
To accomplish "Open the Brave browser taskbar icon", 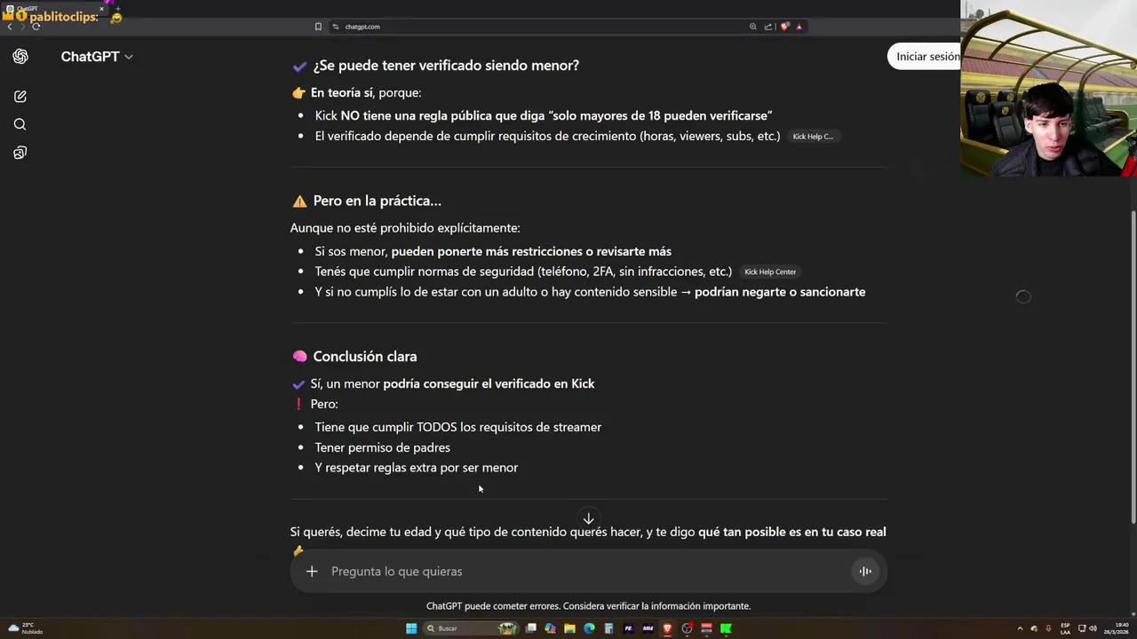I will click(667, 628).
